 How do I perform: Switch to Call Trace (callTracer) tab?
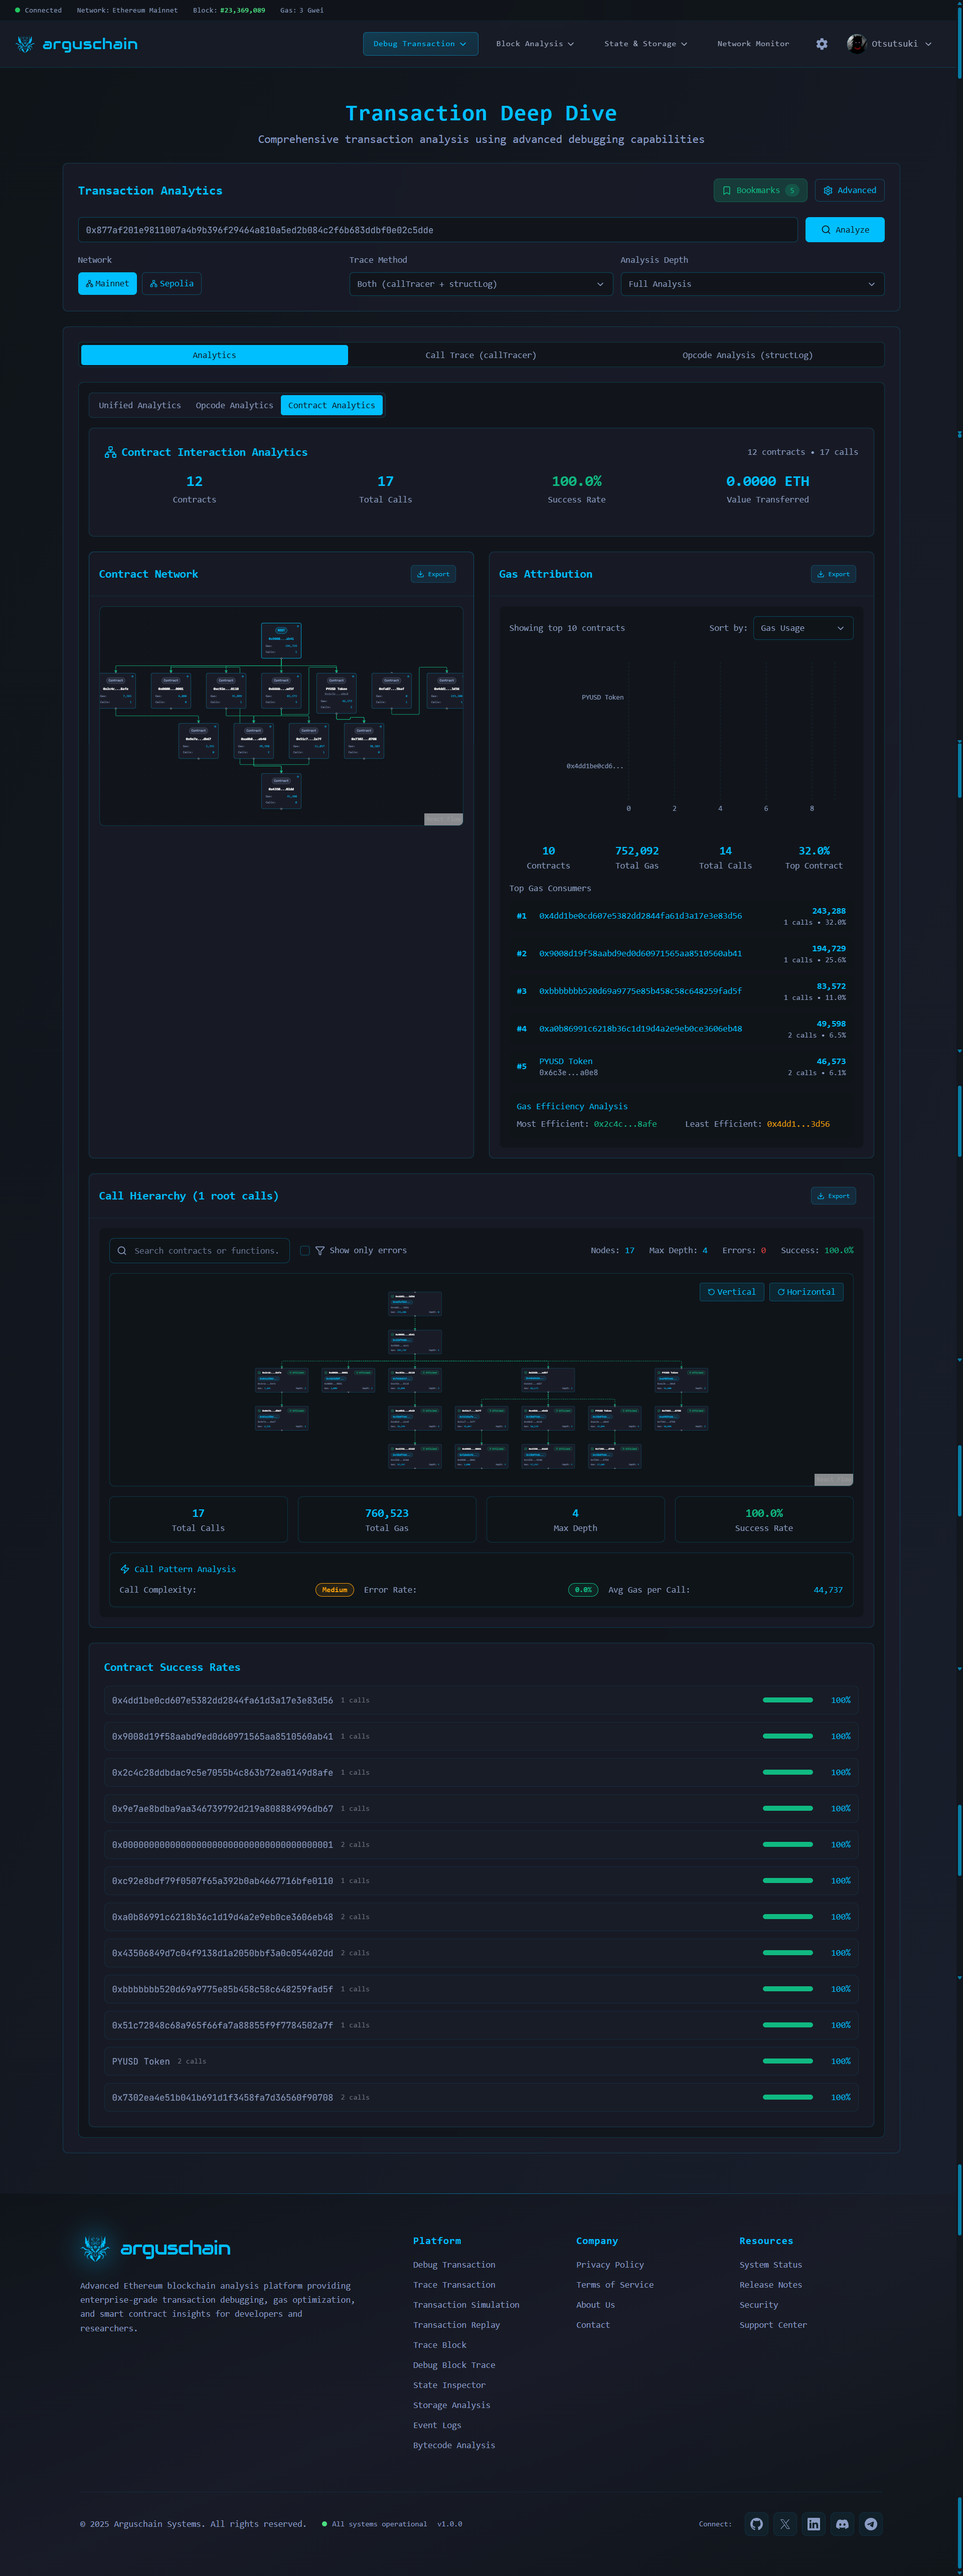click(480, 355)
